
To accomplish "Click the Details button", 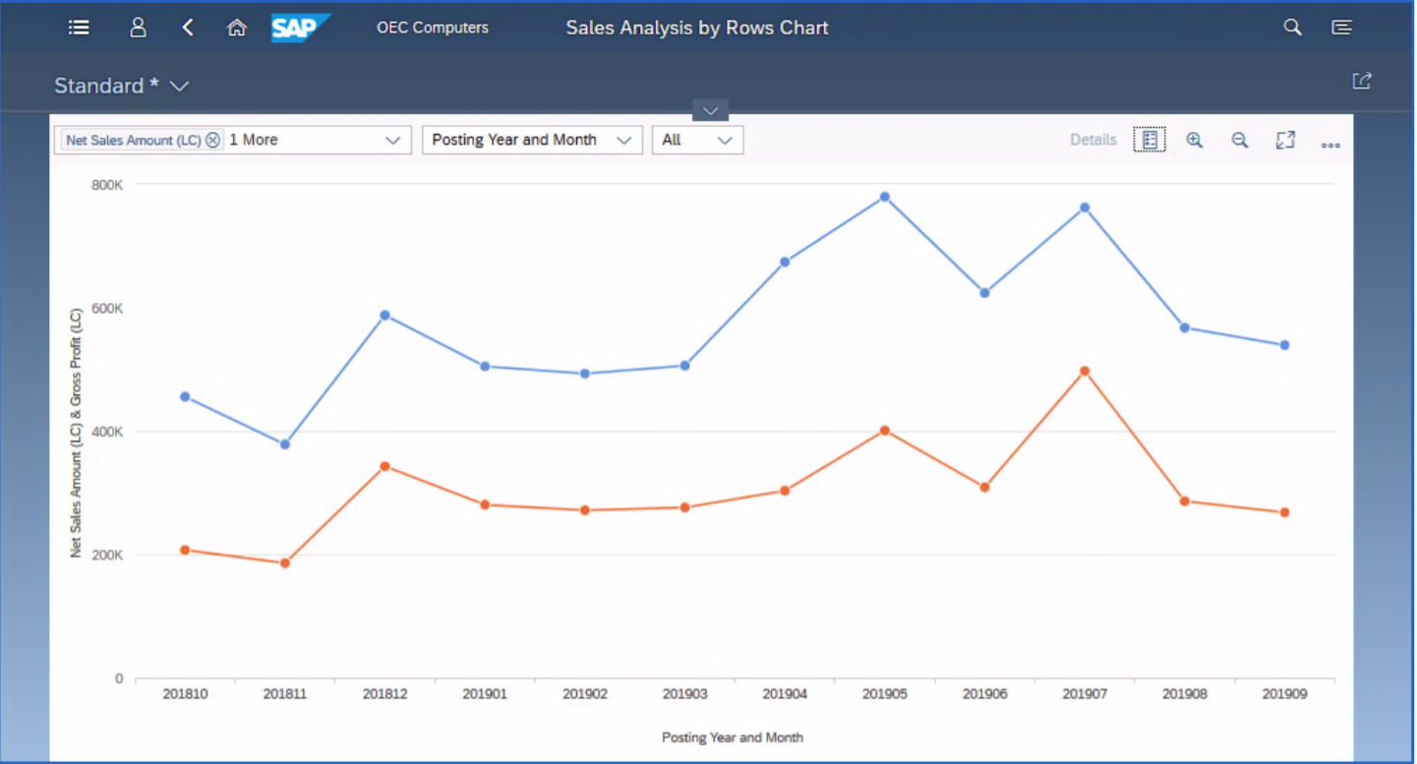I will (x=1093, y=140).
